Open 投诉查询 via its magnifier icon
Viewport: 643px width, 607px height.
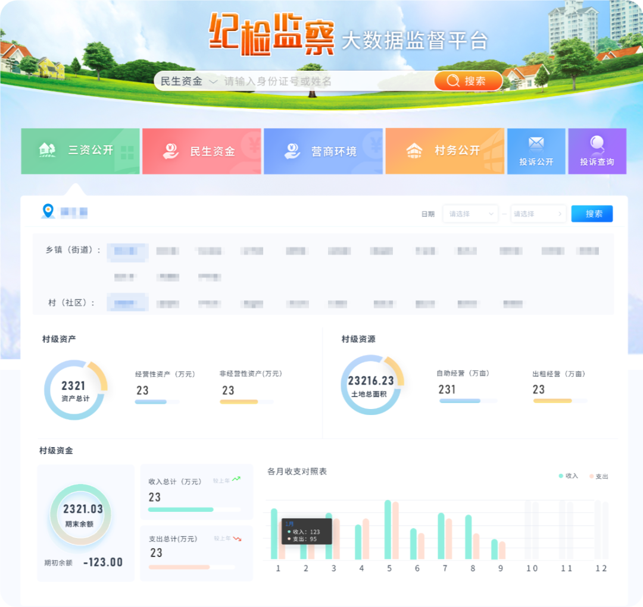pos(597,142)
